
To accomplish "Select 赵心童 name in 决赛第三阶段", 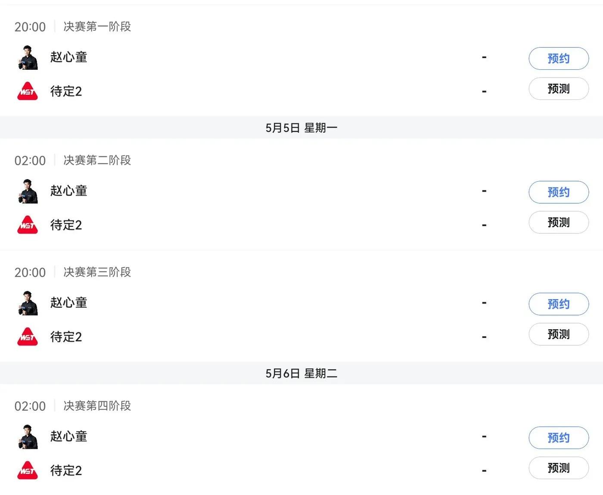I will [69, 303].
